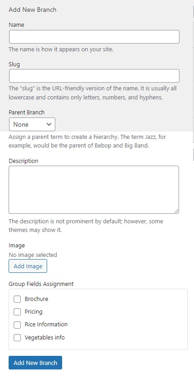Click the Image section label

tap(17, 246)
